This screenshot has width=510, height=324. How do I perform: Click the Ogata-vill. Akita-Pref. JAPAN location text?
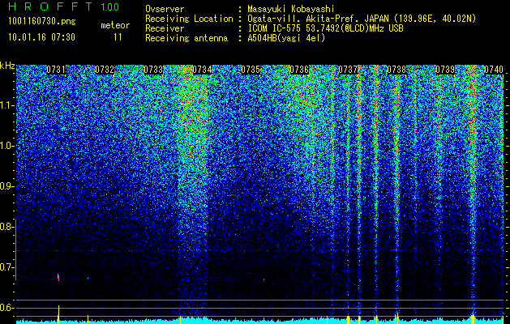click(x=362, y=19)
